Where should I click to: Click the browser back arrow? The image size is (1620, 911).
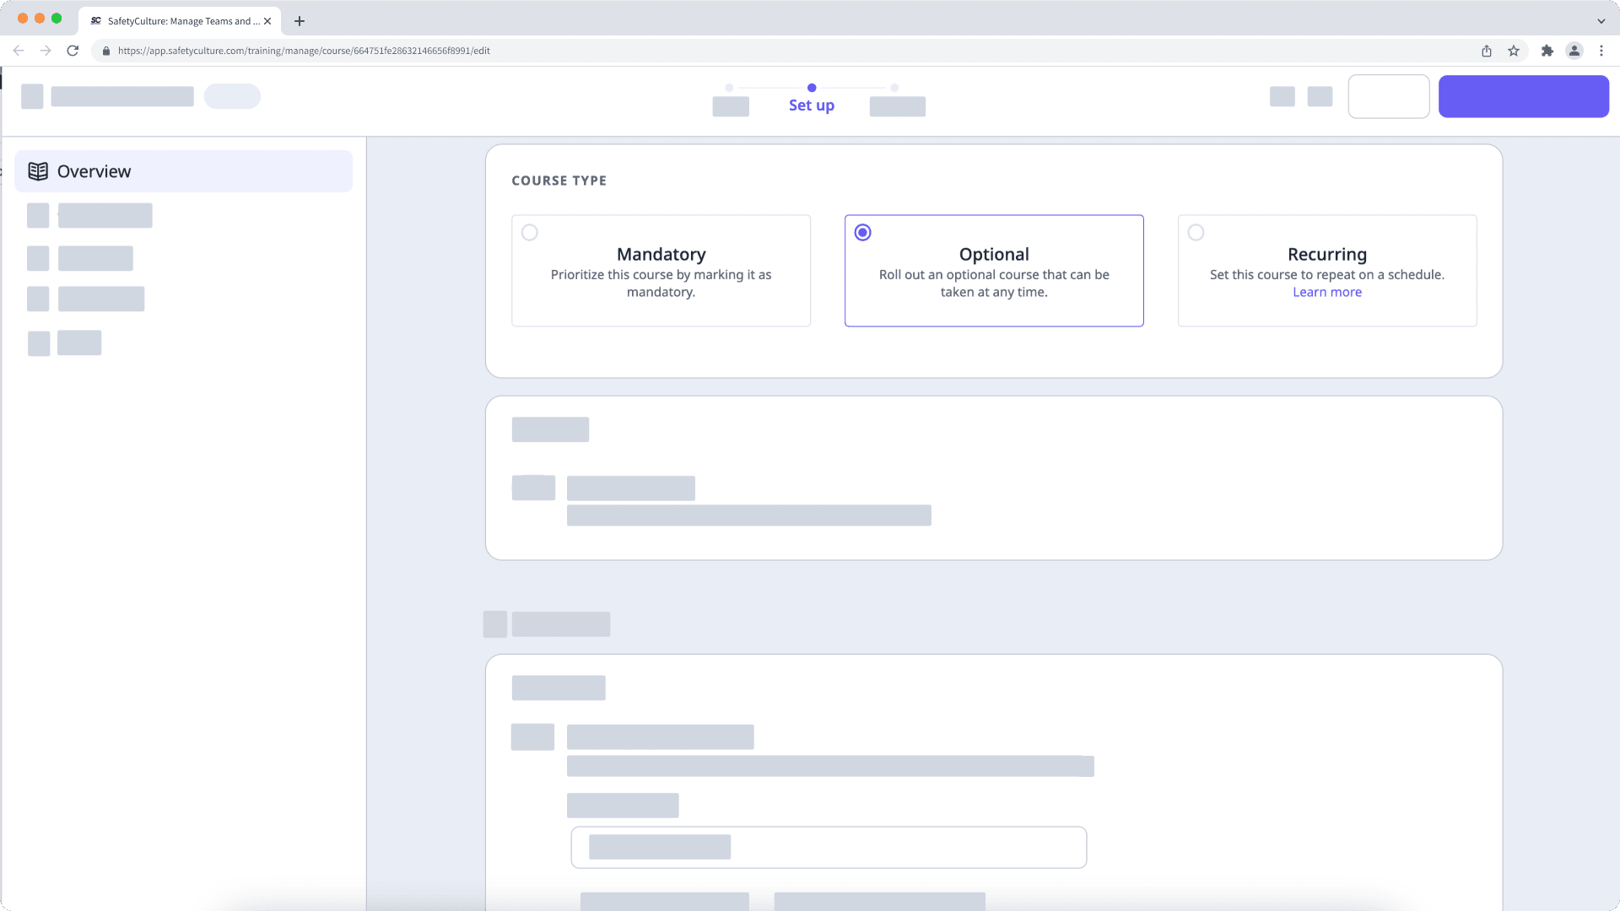click(19, 51)
